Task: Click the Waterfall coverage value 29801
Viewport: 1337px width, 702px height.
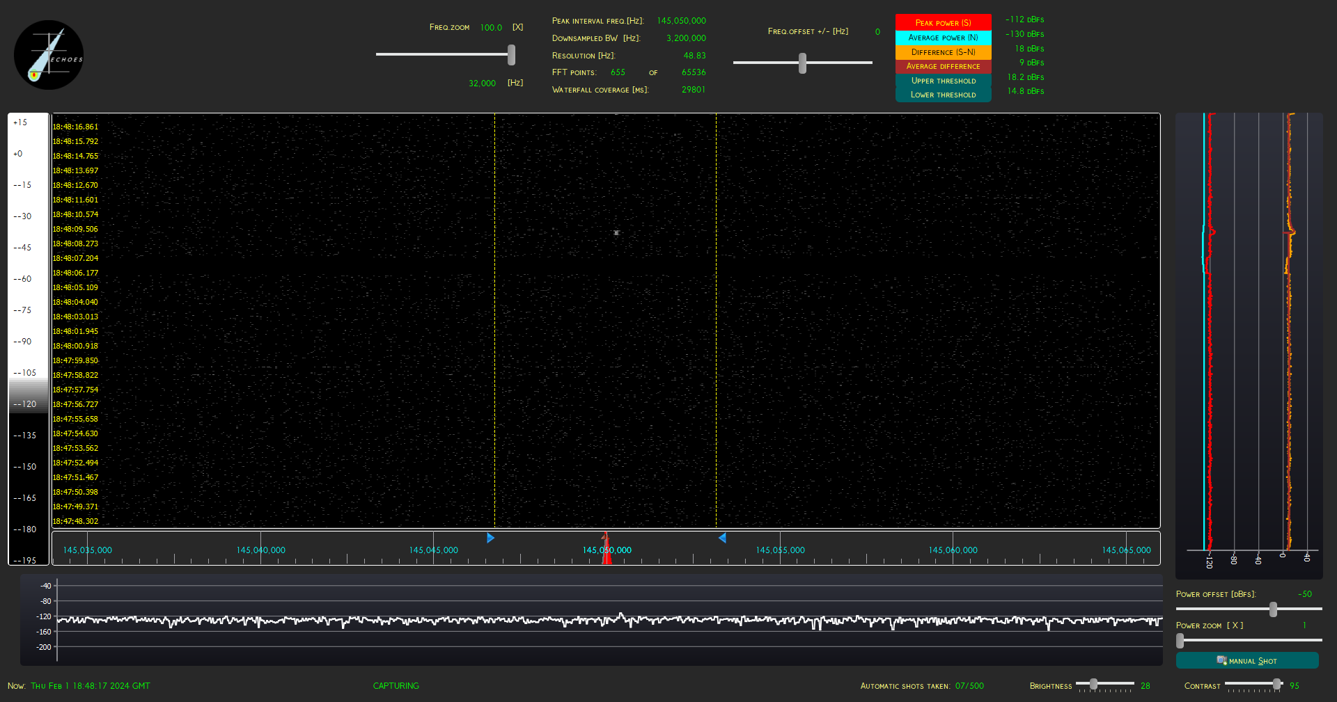Action: coord(694,90)
